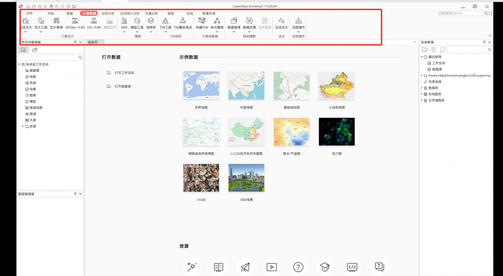Image resolution: width=503 pixels, height=276 pixels.
Task: Collapse the 未命名工作空间 node
Action: coord(19,64)
